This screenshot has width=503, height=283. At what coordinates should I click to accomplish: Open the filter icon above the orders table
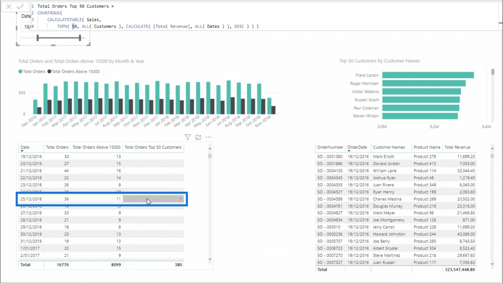tap(188, 137)
